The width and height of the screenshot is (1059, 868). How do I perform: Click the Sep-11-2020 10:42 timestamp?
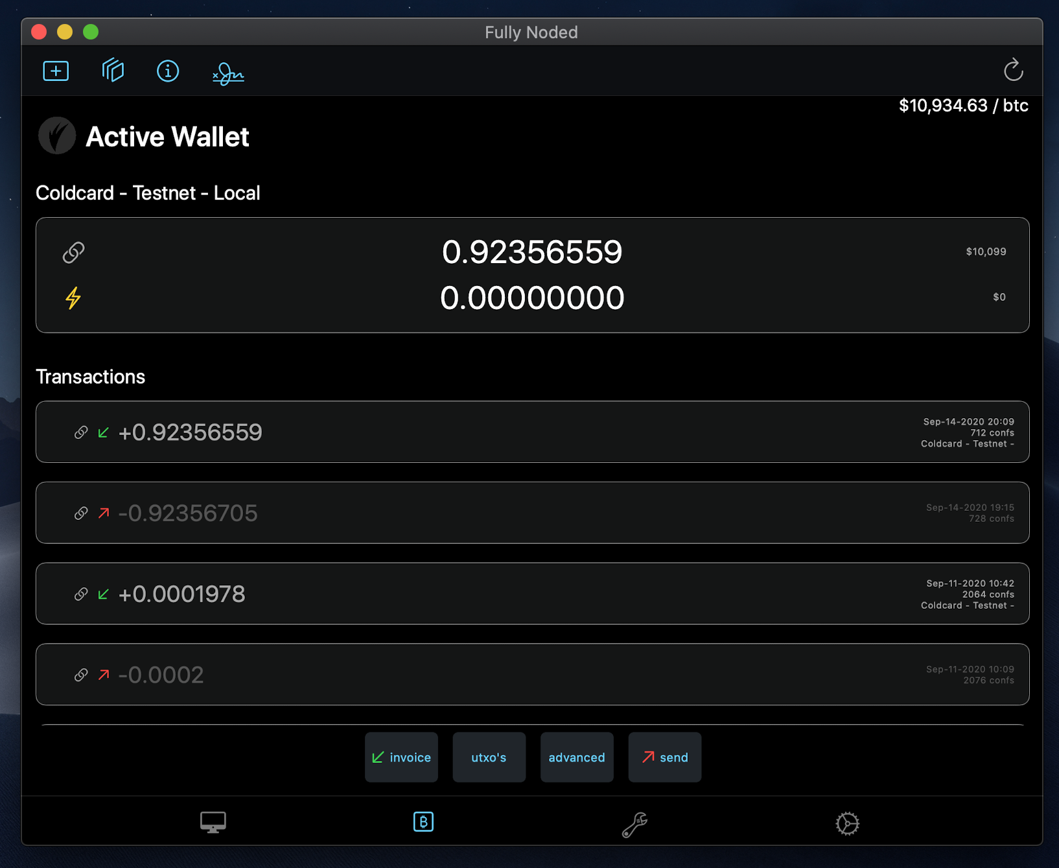click(x=970, y=583)
